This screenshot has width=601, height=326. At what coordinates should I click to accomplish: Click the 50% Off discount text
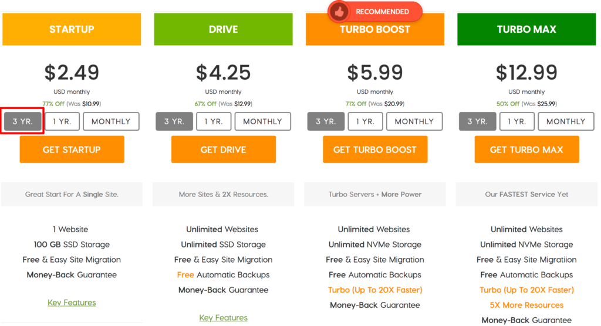[508, 104]
